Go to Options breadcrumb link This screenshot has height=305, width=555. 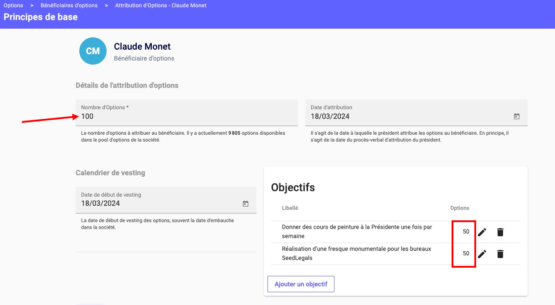[13, 5]
